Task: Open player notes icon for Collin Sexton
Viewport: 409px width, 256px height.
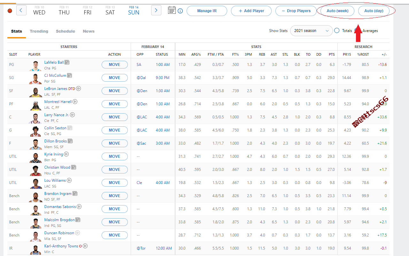Action: (70, 128)
